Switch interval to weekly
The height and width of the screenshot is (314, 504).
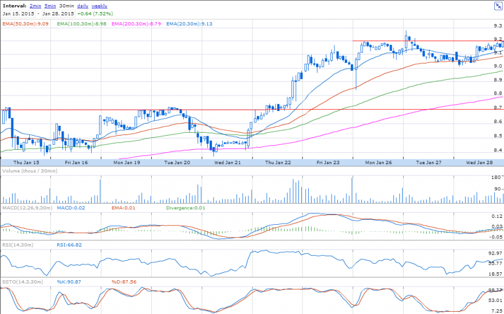click(x=99, y=6)
